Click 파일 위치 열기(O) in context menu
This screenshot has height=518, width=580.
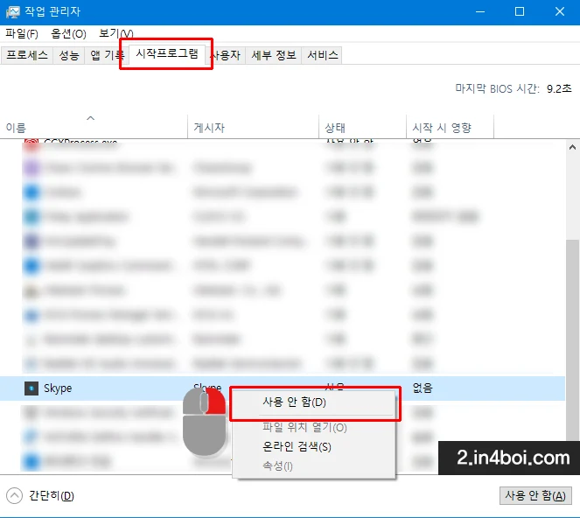pyautogui.click(x=313, y=427)
